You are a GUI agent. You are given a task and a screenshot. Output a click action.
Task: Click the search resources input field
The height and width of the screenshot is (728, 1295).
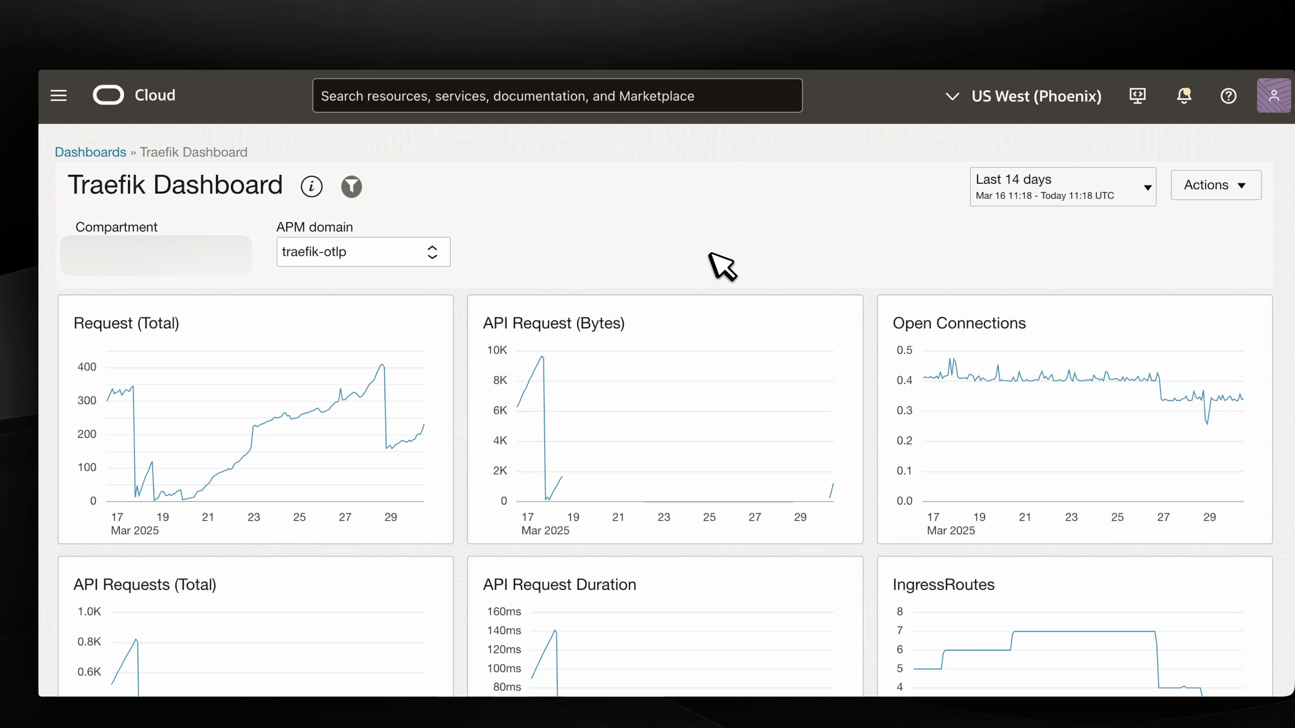(x=557, y=96)
